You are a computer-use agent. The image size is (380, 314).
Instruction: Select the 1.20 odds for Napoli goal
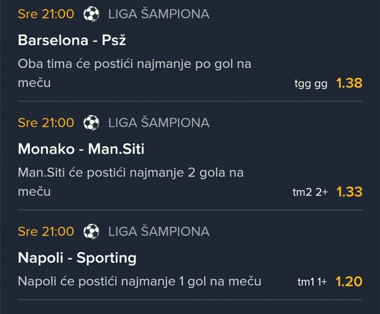click(x=349, y=282)
